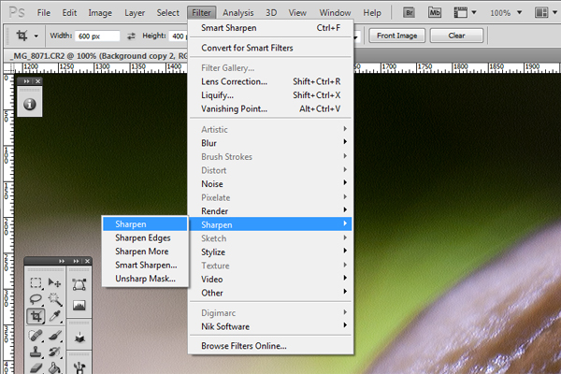Click the Clear button
Screen dimensions: 561x374
[x=456, y=36]
